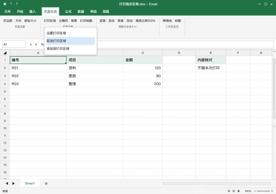This screenshot has width=276, height=194.
Task: Go to next sheet with right arrow
Action: pos(13,183)
